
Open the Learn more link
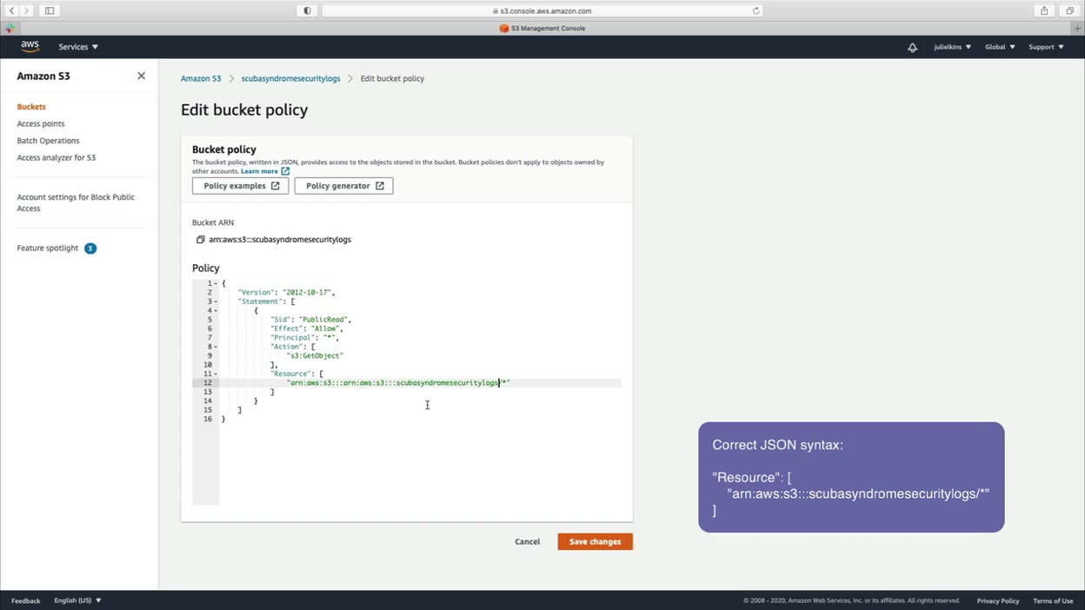264,171
